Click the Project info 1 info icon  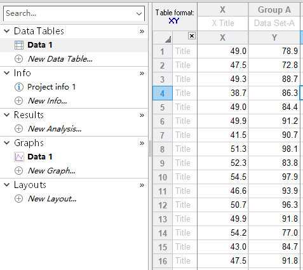pos(18,87)
